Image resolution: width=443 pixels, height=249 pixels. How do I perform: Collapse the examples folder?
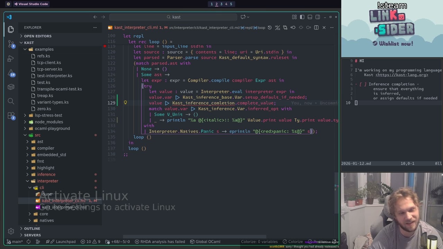44,49
